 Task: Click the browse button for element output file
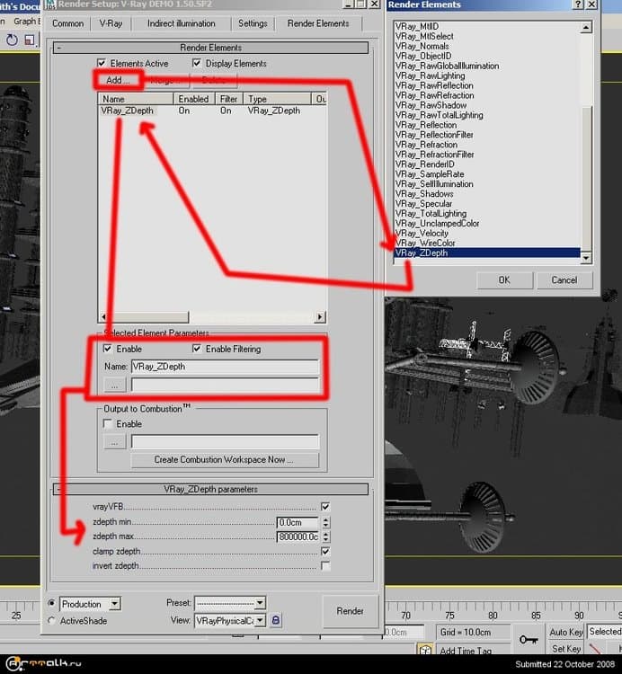[x=114, y=385]
